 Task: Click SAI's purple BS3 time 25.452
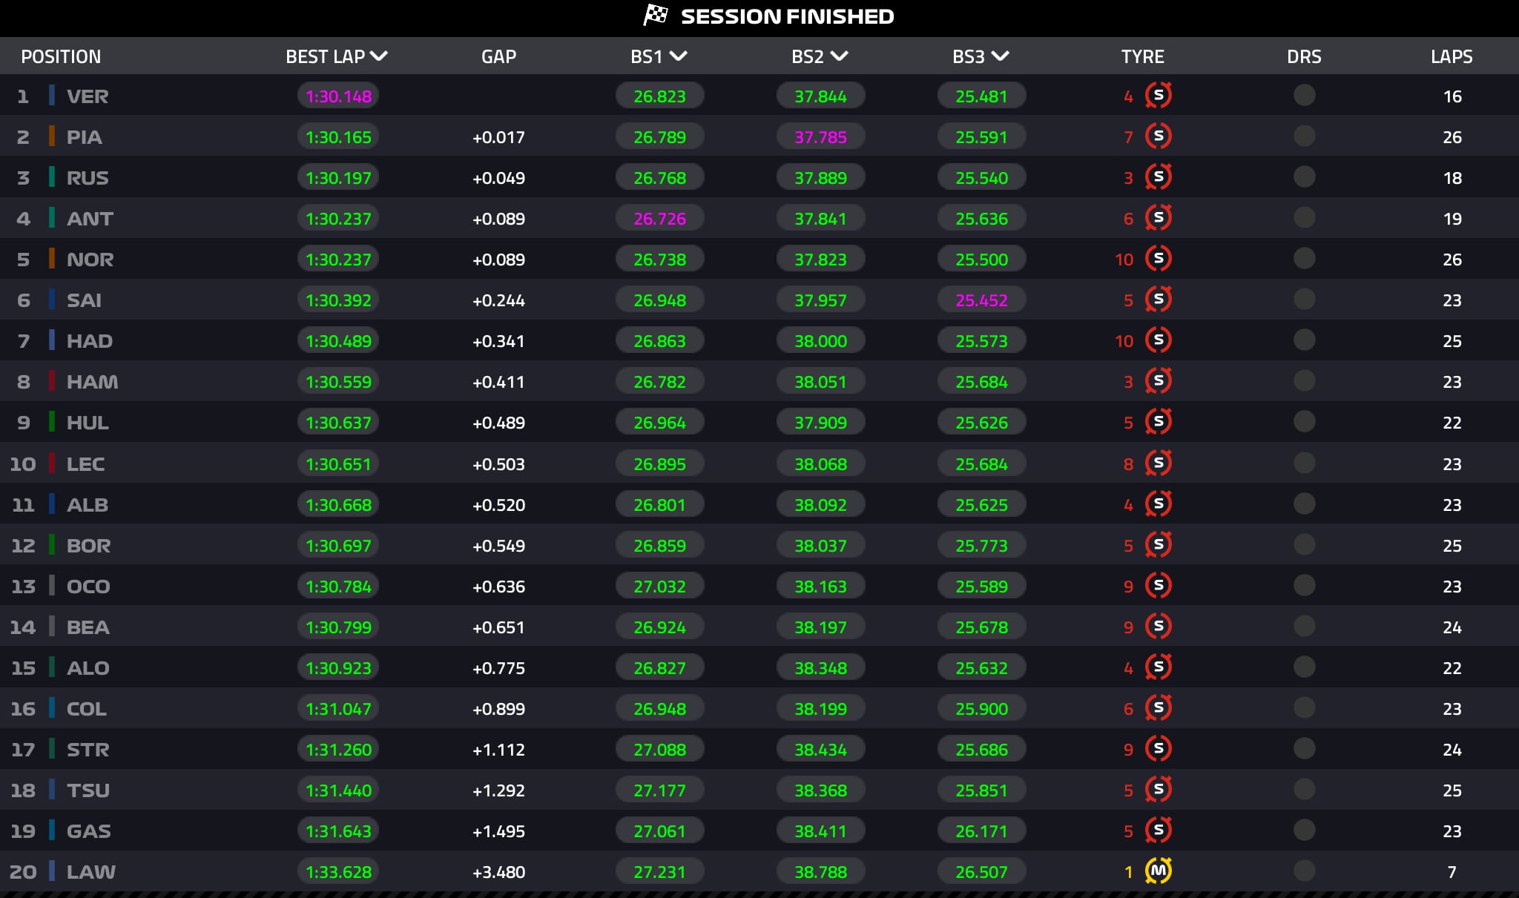click(x=981, y=300)
